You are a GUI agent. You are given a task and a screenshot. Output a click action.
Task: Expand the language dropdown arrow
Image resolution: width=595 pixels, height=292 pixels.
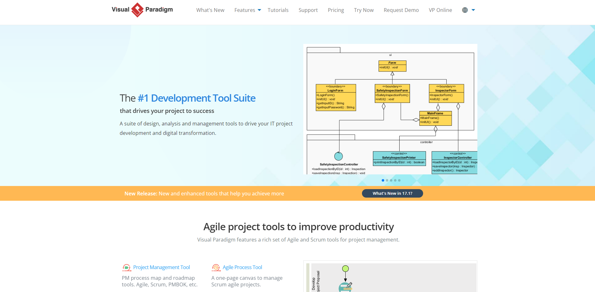coord(473,10)
